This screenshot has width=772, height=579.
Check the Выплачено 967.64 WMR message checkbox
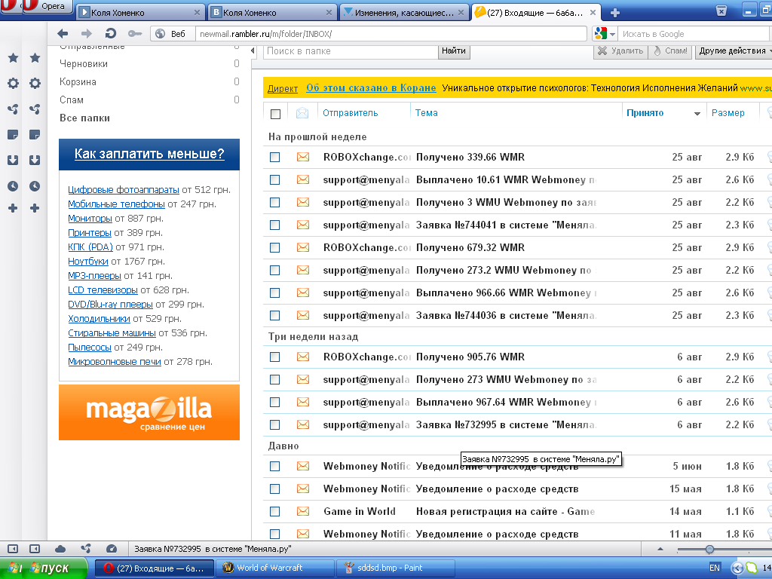coord(274,403)
